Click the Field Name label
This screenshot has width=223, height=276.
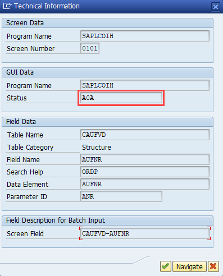click(x=23, y=160)
